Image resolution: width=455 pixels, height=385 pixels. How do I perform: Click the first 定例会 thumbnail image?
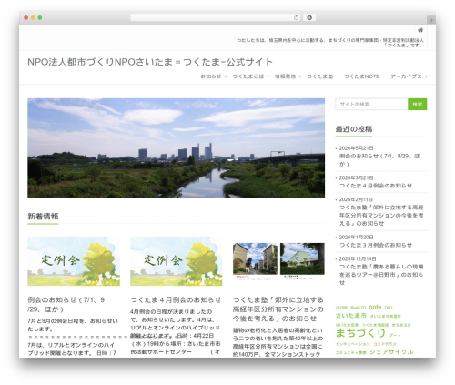coord(74,261)
